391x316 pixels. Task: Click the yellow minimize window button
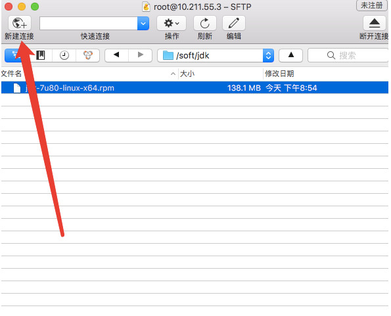click(x=22, y=7)
